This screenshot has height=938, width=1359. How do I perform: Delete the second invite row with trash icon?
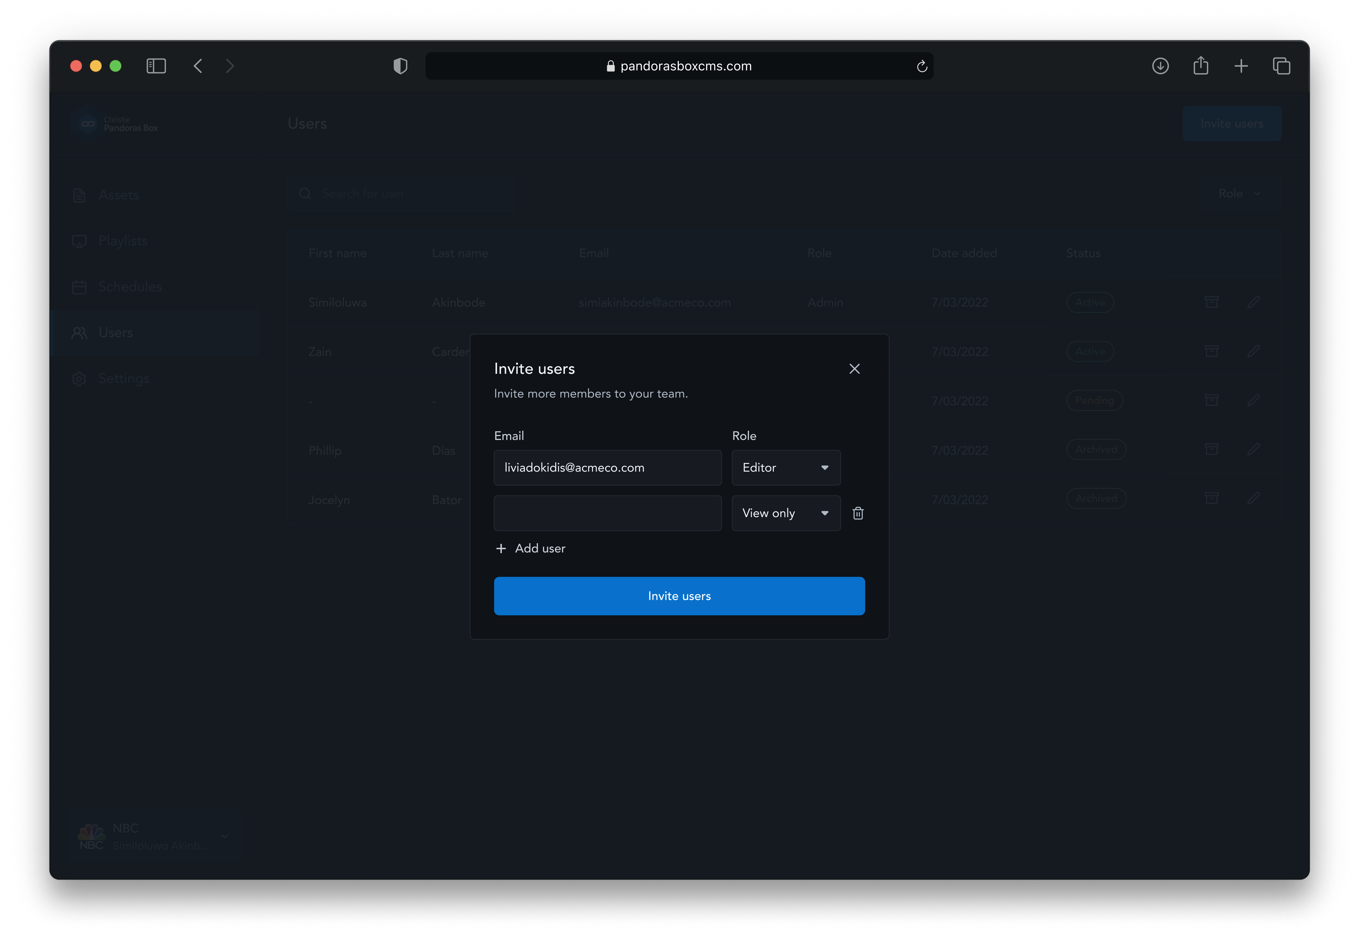coord(858,513)
